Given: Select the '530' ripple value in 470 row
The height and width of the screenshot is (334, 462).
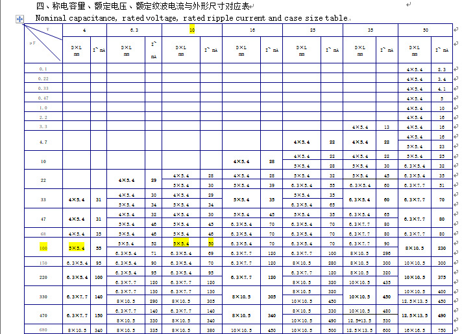Looking at the screenshot, I should [387, 320].
